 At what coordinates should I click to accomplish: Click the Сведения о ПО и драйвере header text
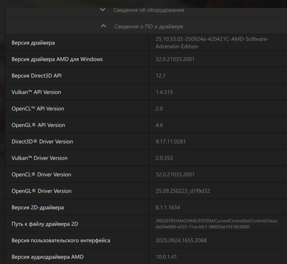click(149, 27)
